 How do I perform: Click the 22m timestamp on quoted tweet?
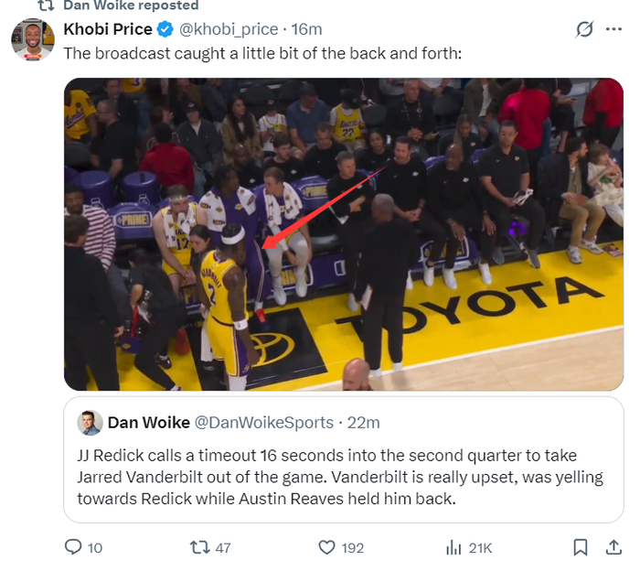click(x=363, y=422)
